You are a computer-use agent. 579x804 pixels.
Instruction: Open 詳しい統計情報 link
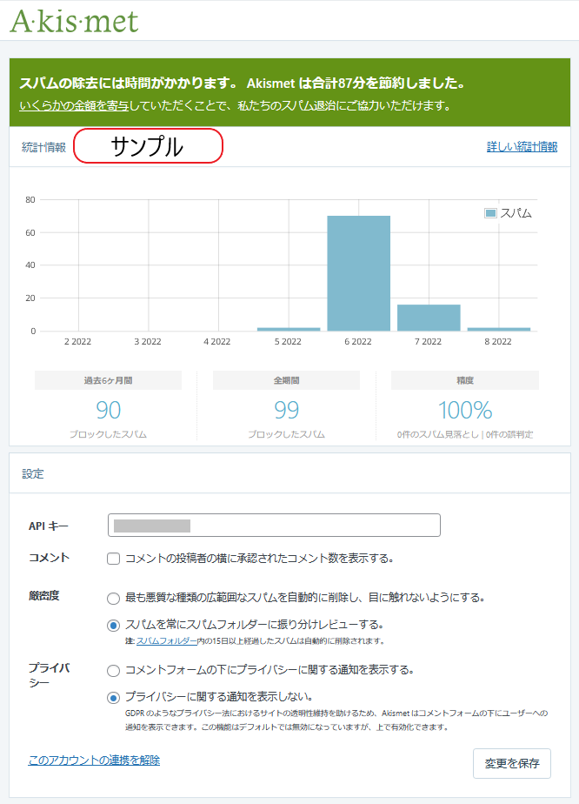[x=522, y=147]
